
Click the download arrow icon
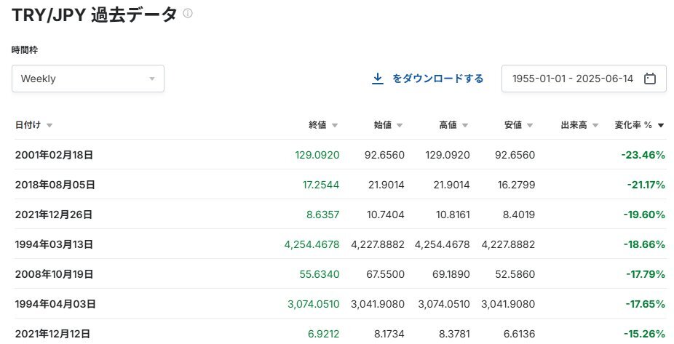click(378, 79)
